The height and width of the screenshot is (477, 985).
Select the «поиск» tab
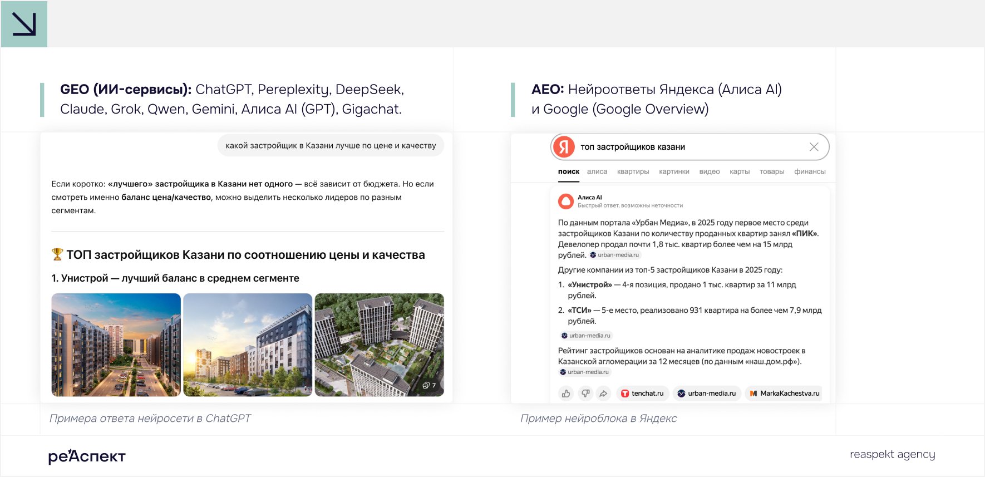point(569,171)
